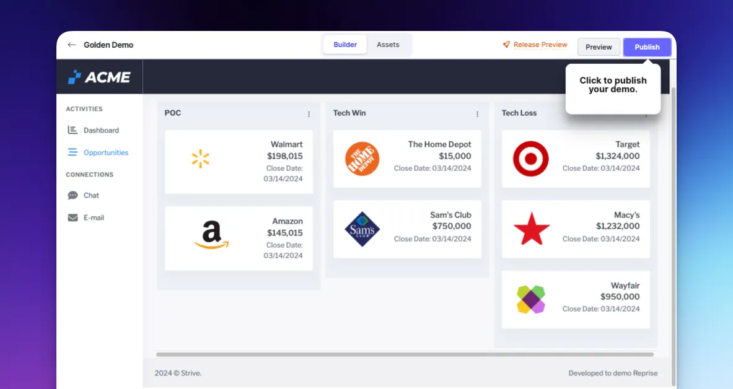Switch to the Assets tab
733x389 pixels.
point(388,45)
